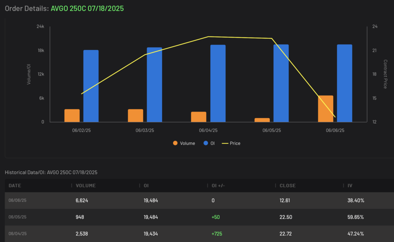The height and width of the screenshot is (242, 394).
Task: Click the small orange Volume bar for 06/05/25
Action: (262, 120)
